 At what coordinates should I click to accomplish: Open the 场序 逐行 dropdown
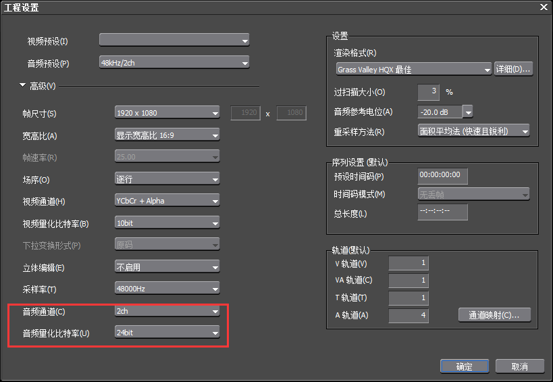click(167, 179)
